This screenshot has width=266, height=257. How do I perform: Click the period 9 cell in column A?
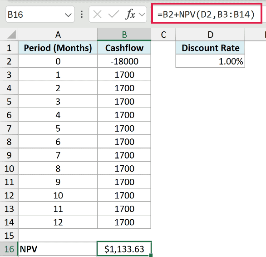pyautogui.click(x=58, y=182)
